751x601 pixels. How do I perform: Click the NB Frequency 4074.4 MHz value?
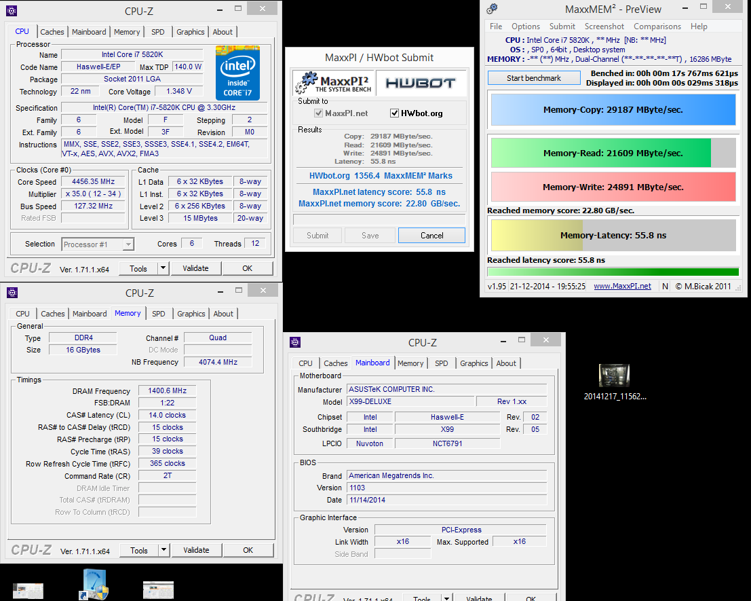point(218,363)
